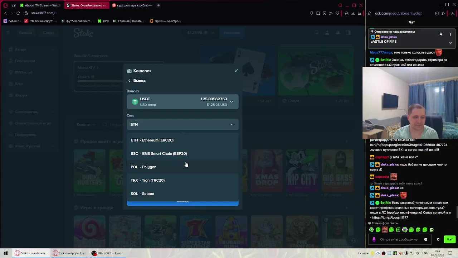Open the emoji picker in chat
The width and height of the screenshot is (458, 258).
pos(426,239)
